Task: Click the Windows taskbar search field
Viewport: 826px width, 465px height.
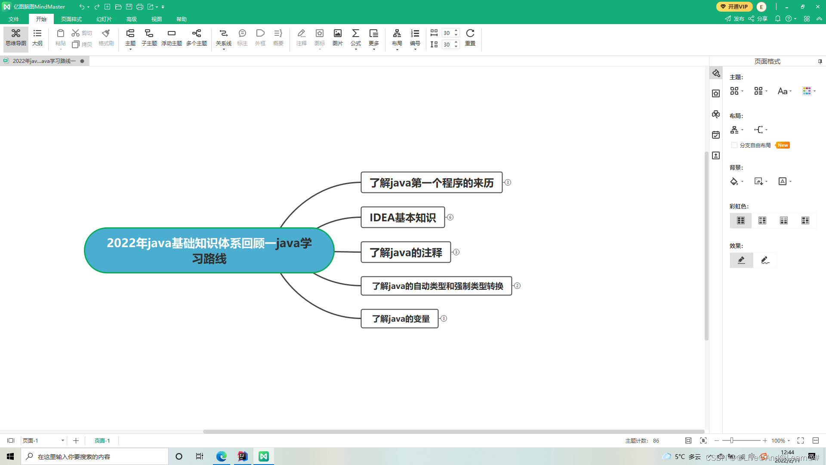Action: coord(95,456)
